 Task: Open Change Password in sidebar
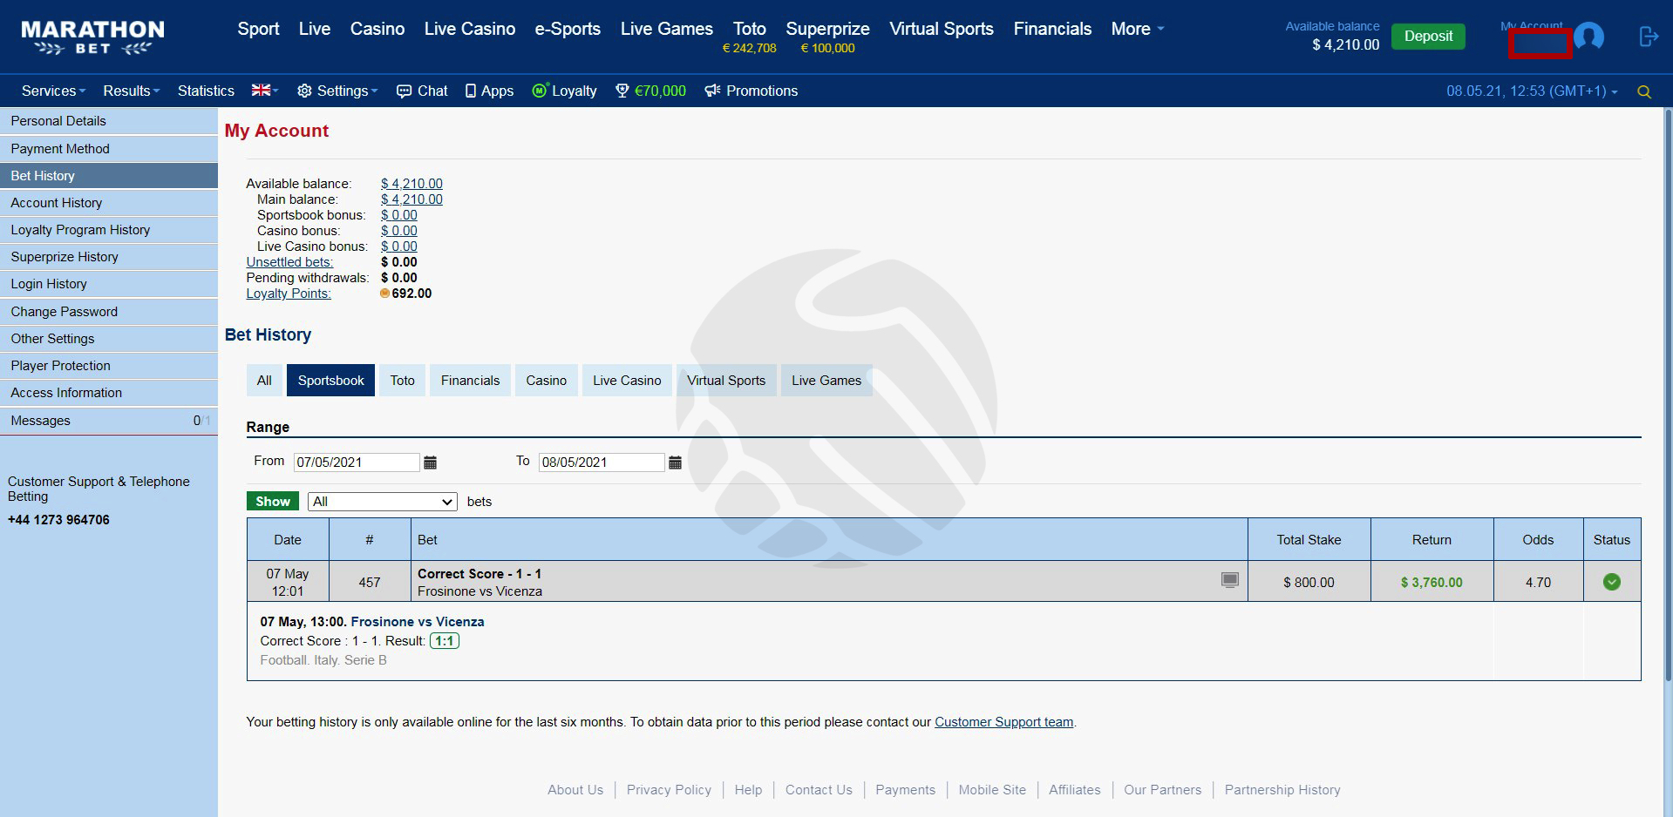(109, 312)
